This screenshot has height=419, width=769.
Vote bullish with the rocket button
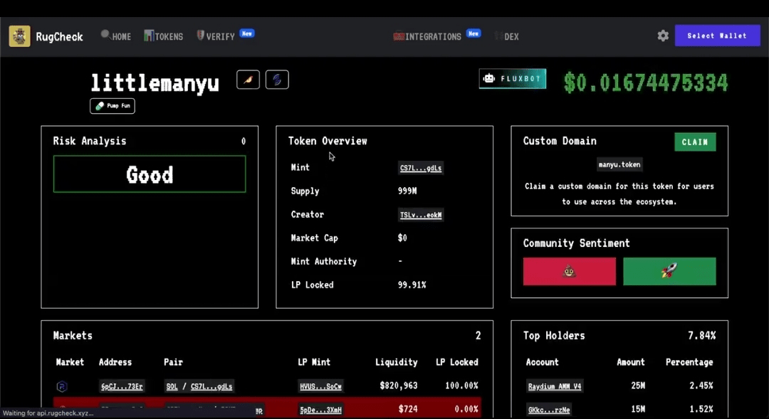669,272
